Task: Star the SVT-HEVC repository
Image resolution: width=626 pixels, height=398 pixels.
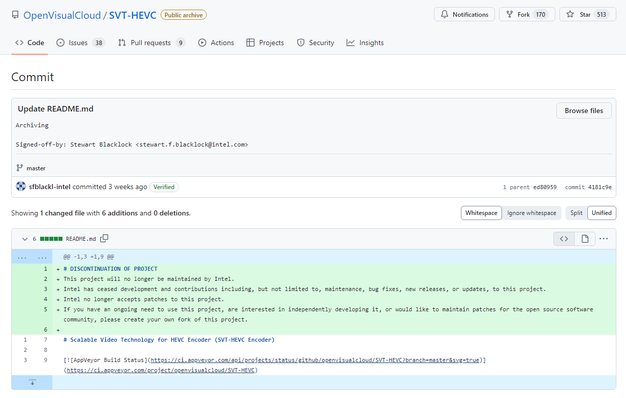Action: click(x=587, y=15)
